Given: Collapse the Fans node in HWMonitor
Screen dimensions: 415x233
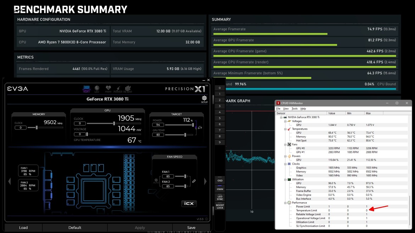Looking at the screenshot, I should (x=285, y=144).
